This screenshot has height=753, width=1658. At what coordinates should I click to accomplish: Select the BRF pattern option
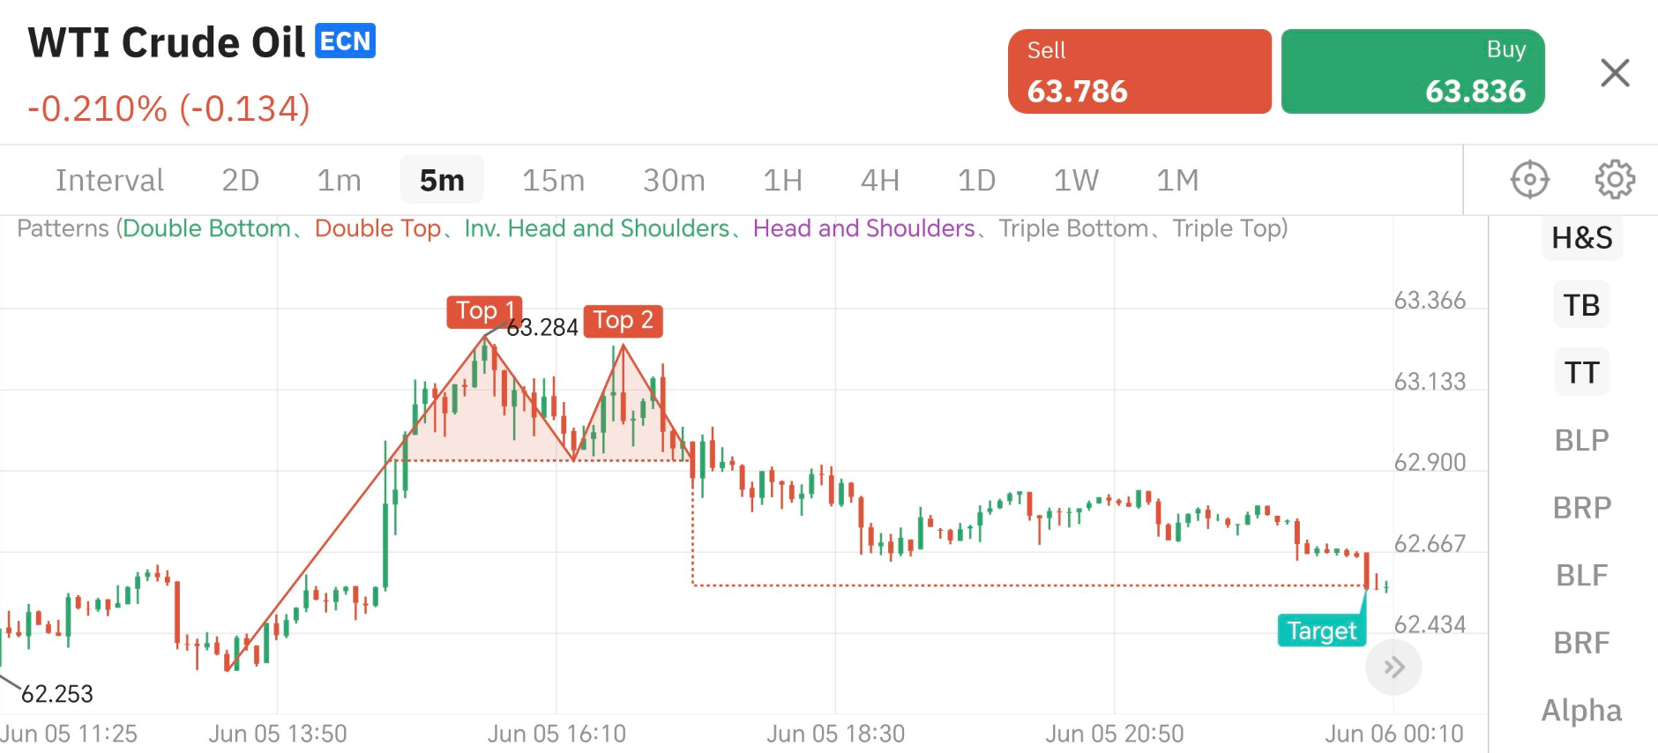click(x=1581, y=643)
